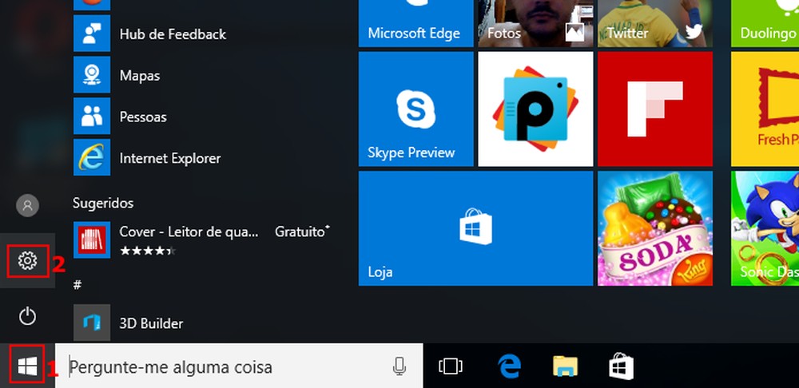Viewport: 799px width, 388px height.
Task: Launch the Sonic Dash tile
Action: click(x=765, y=228)
